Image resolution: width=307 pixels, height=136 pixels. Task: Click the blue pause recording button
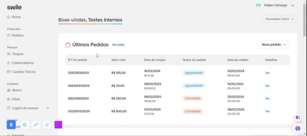tap(11, 125)
